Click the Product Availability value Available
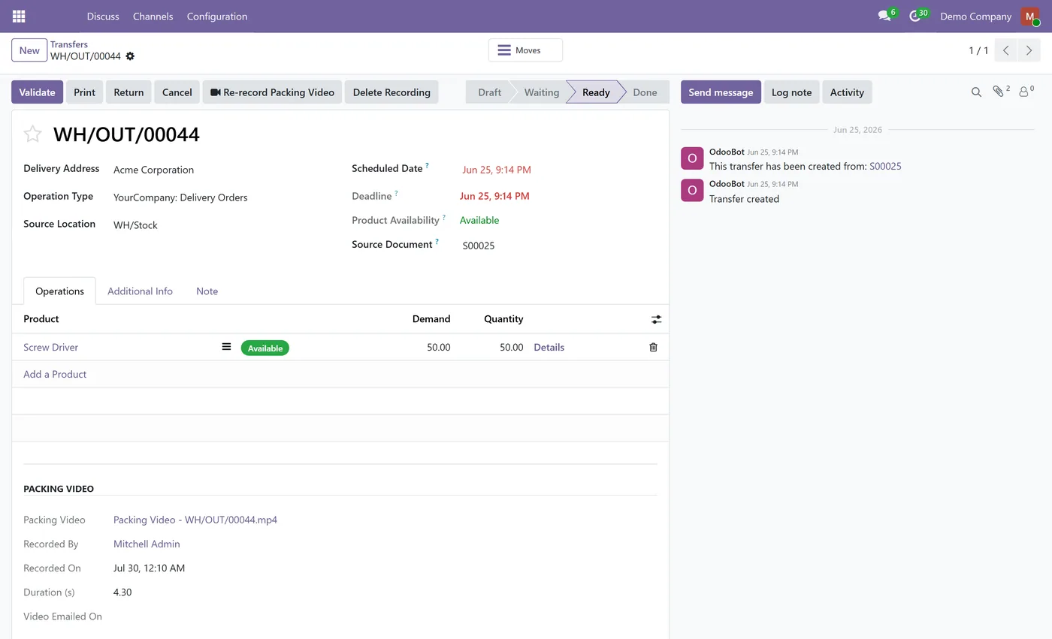This screenshot has width=1052, height=639. [479, 221]
